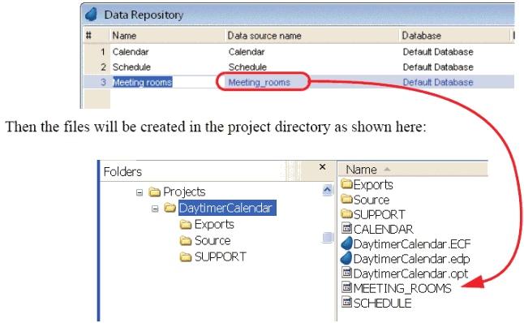This screenshot has height=323, width=524.
Task: Select the DaytimerCalendar.ECF file icon
Action: click(346, 243)
